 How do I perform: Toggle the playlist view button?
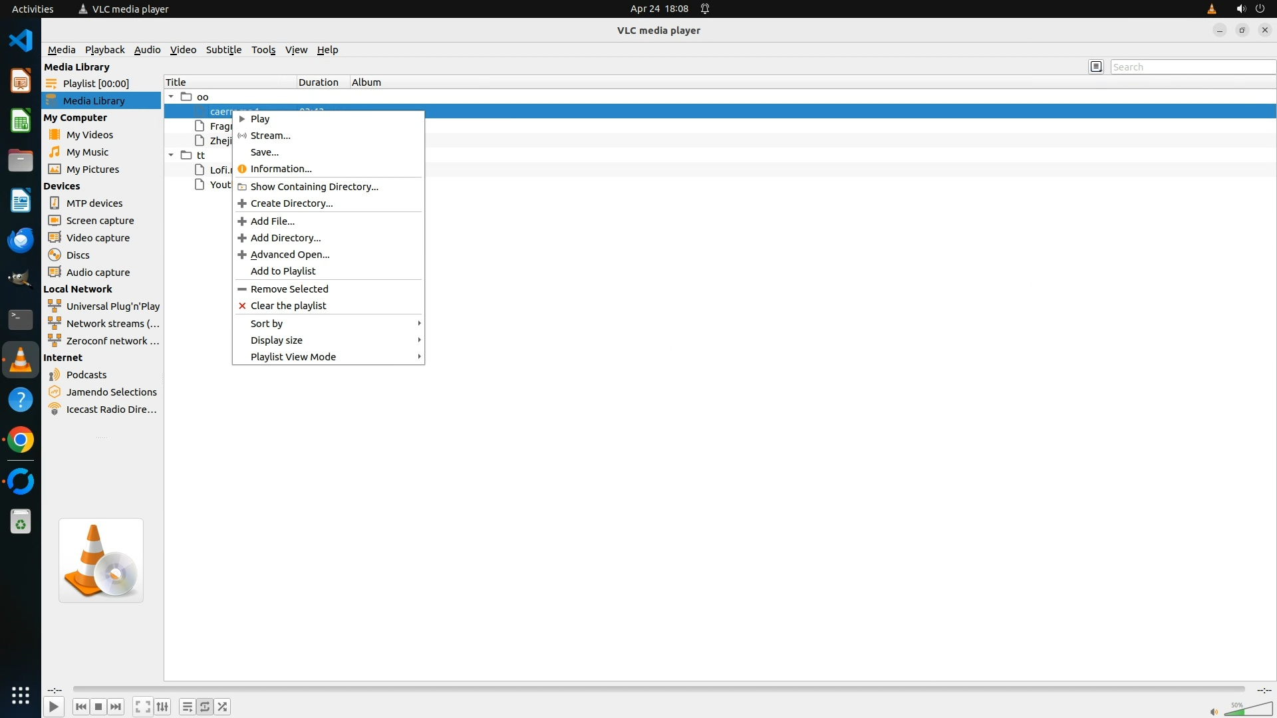pyautogui.click(x=188, y=707)
